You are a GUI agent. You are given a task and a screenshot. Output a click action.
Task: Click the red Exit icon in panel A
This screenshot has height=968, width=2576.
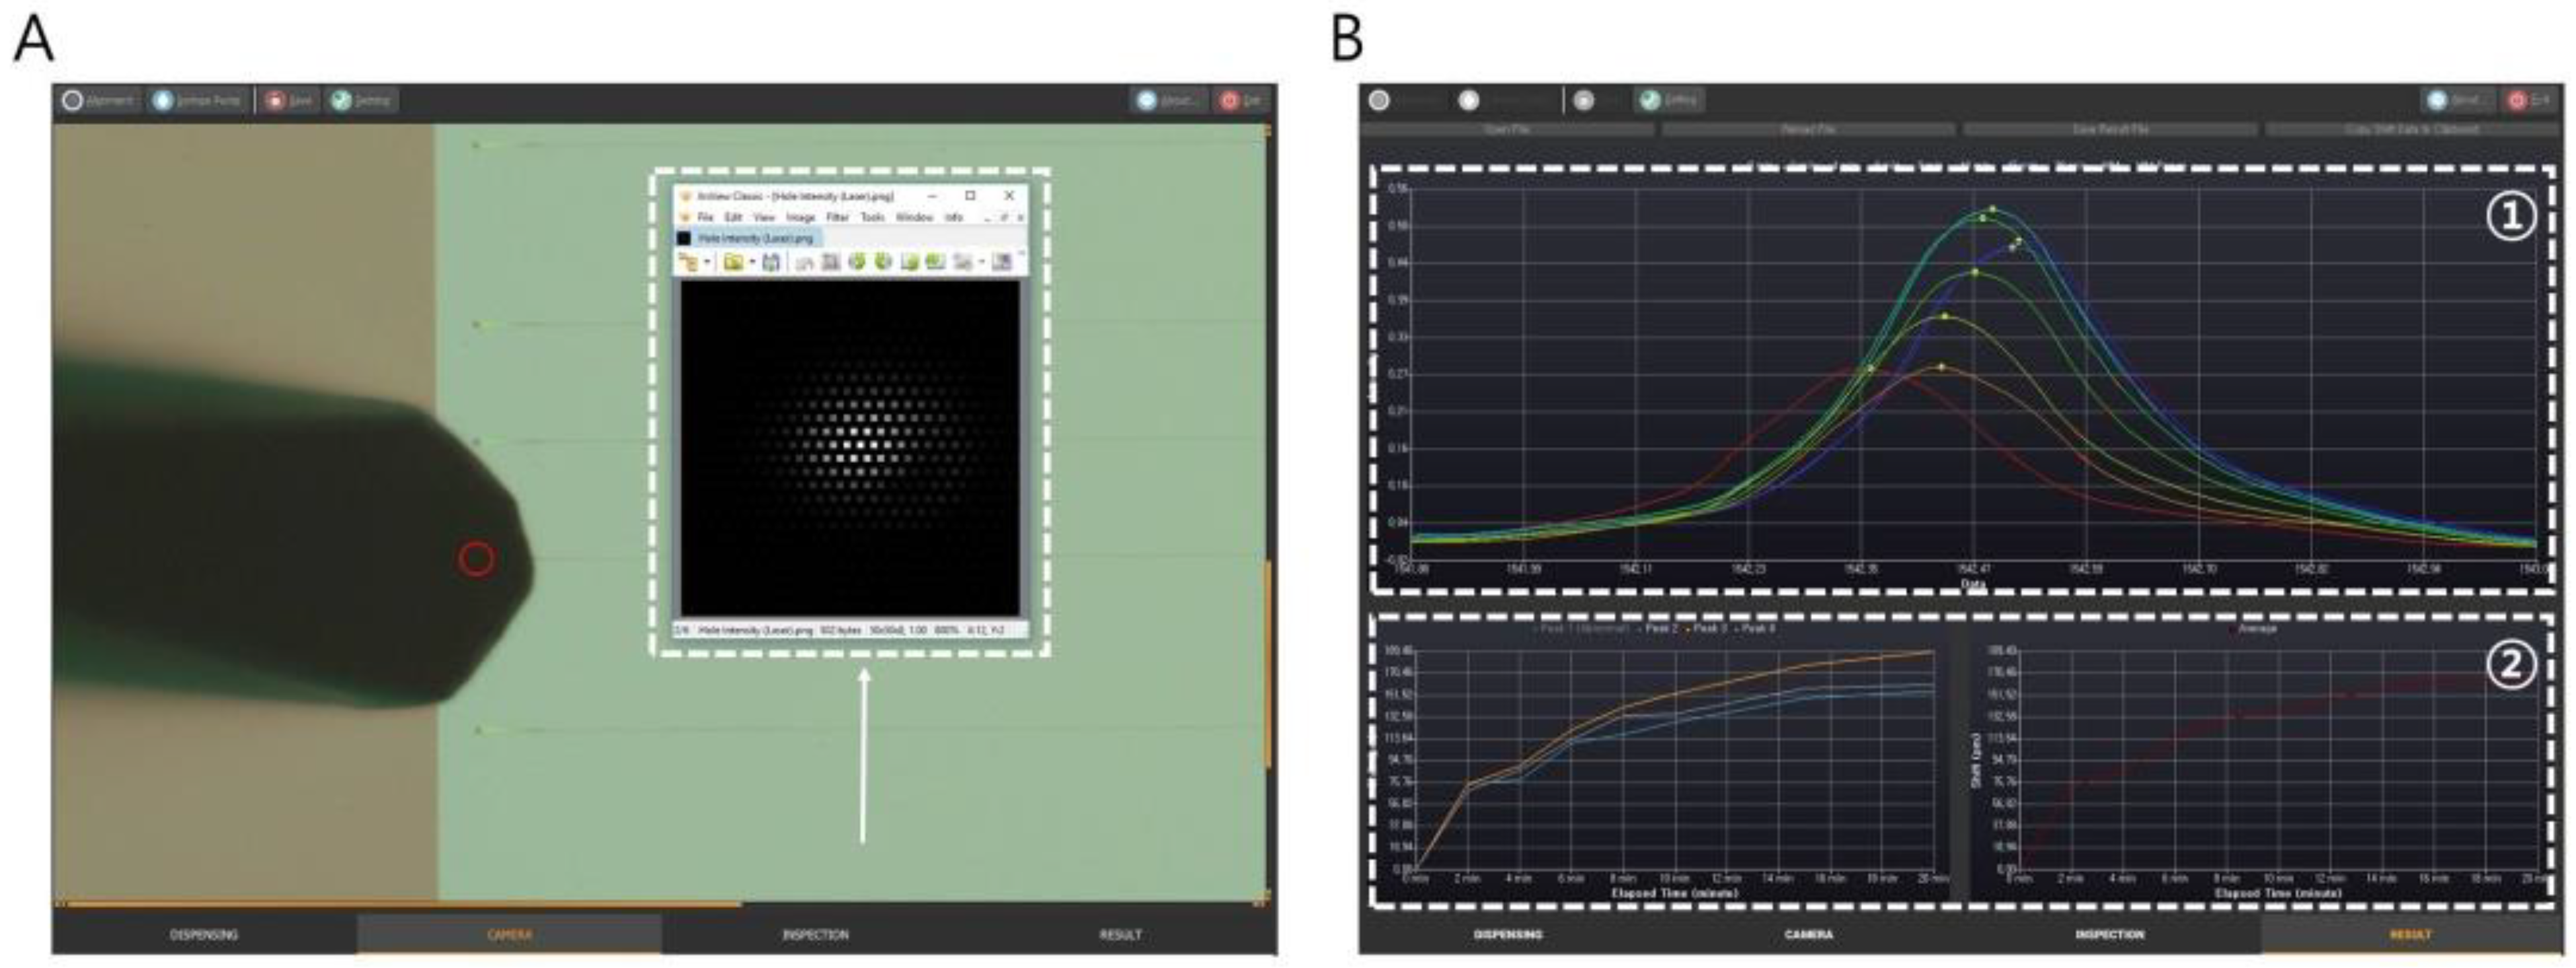pos(1229,100)
